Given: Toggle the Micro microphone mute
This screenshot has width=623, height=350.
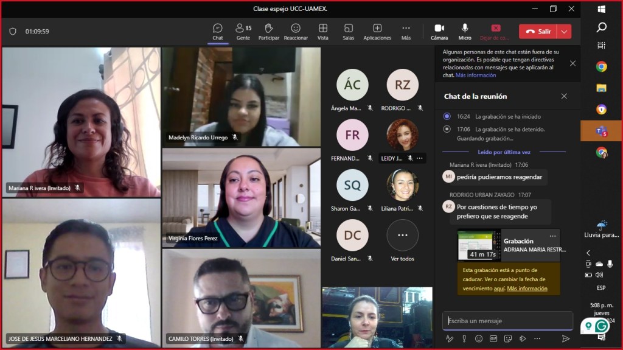Looking at the screenshot, I should pos(465,32).
